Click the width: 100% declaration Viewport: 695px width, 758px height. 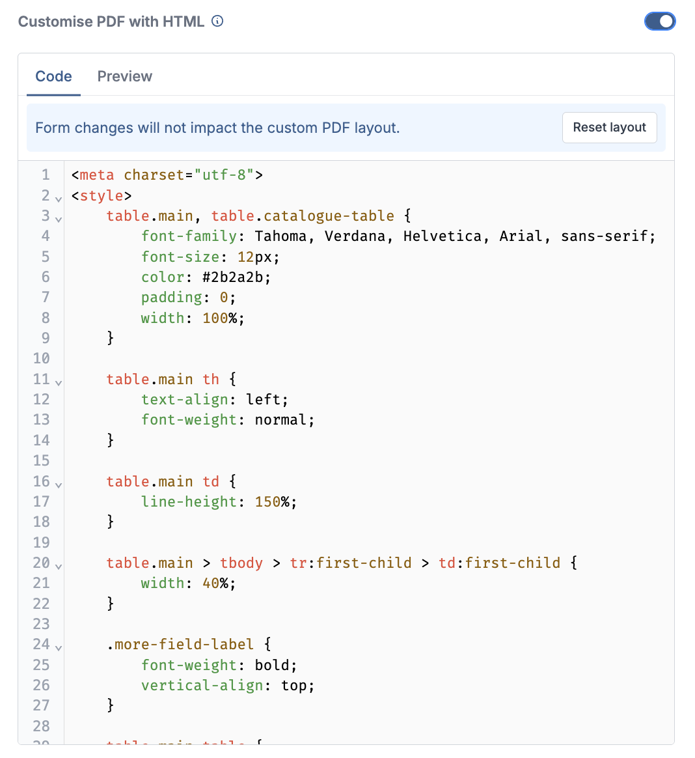[x=193, y=318]
